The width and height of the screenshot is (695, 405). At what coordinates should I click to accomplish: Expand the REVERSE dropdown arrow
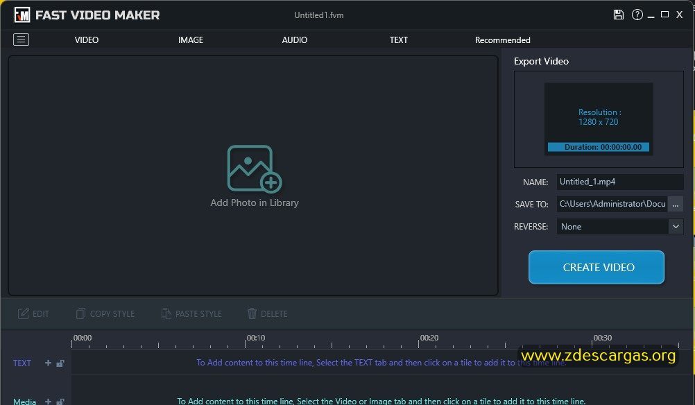point(676,227)
